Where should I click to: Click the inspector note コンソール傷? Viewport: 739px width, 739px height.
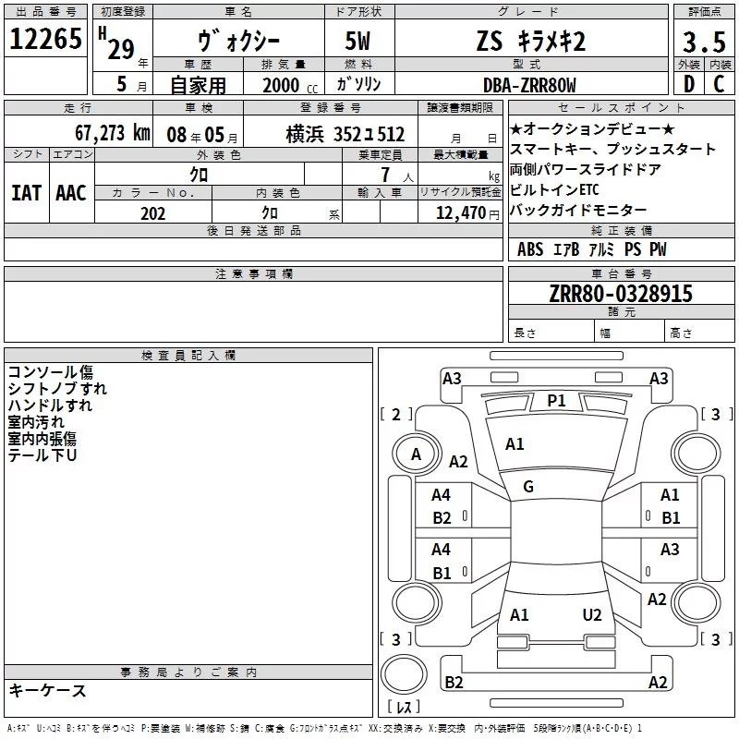[x=51, y=372]
